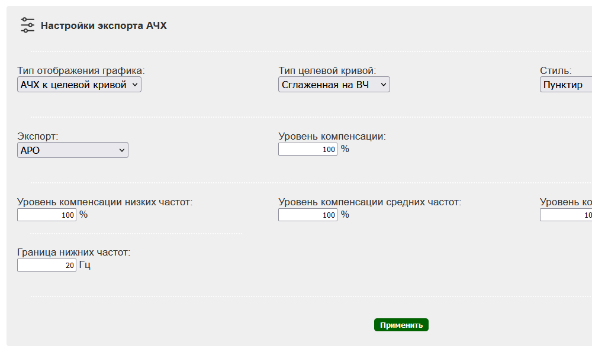Click the "Уровень компенсации низких частот:" label
The image size is (592, 352).
(x=105, y=202)
